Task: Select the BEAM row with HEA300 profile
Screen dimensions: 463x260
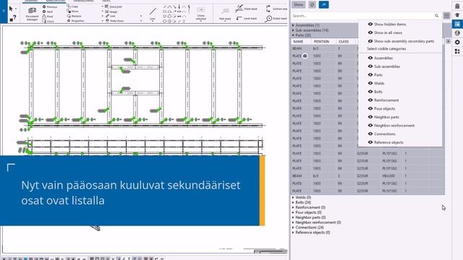Action: point(368,176)
